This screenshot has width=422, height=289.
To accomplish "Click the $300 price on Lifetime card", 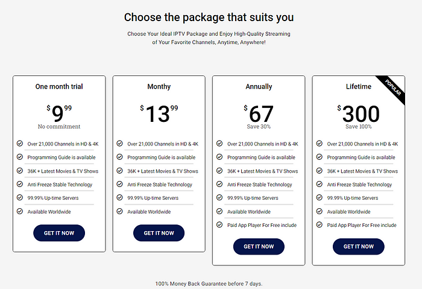I will click(x=359, y=113).
